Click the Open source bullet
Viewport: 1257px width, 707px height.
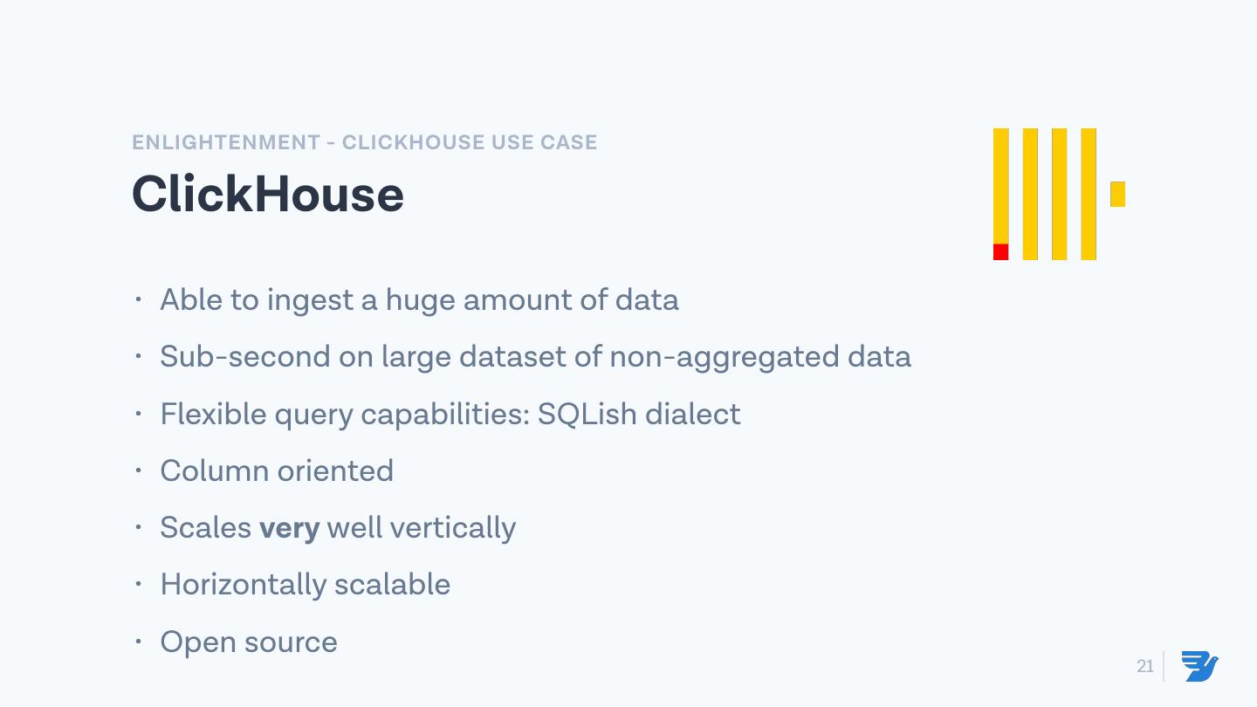click(249, 642)
